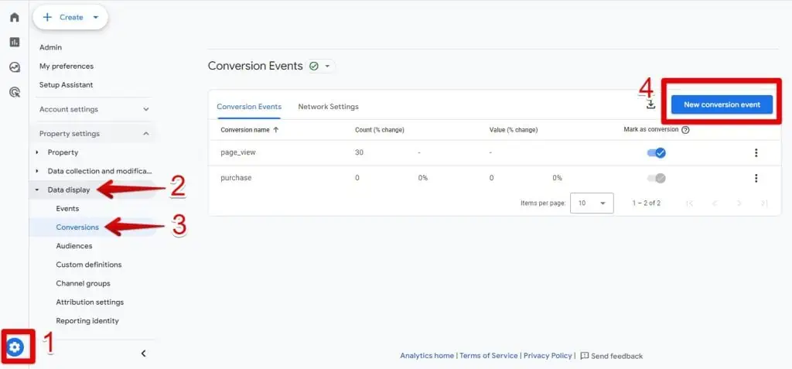The height and width of the screenshot is (369, 792).
Task: Select Audiences under Data display
Action: tap(74, 246)
